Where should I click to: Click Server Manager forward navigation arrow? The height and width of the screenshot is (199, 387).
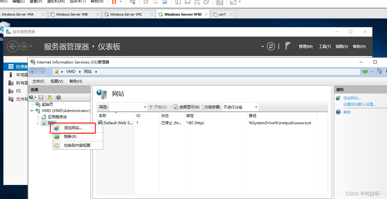point(23,46)
